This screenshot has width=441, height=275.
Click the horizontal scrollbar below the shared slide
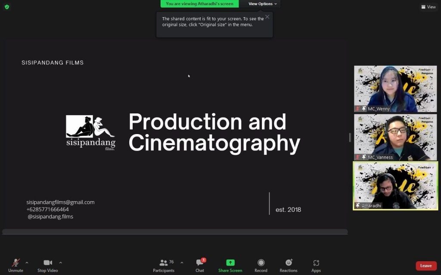click(175, 232)
